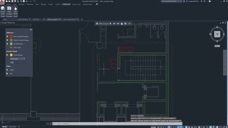Toggle grid display in status bar
This screenshot has height=128, width=228.
pos(158,127)
